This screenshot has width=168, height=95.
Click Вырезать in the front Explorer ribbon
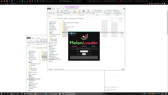click(x=66, y=11)
